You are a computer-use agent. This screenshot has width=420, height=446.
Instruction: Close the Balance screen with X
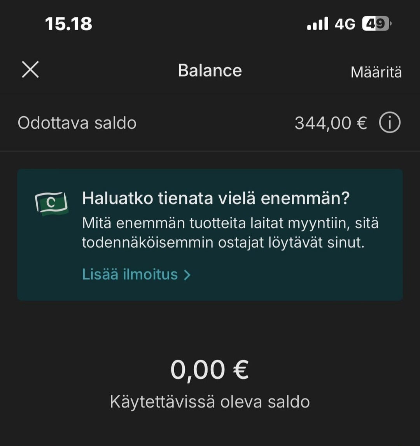tap(30, 70)
